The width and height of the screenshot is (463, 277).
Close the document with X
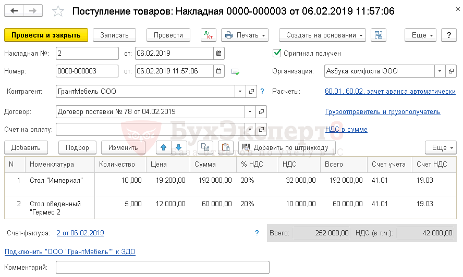tap(458, 9)
